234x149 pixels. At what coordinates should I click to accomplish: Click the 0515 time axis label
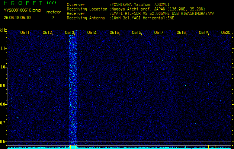click(114, 32)
